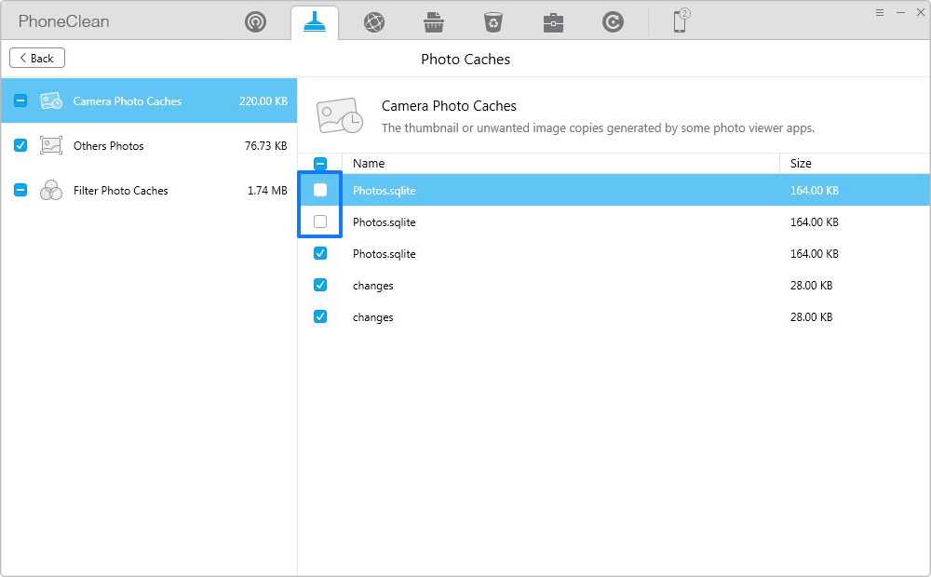Sort files by the Name column header

pyautogui.click(x=369, y=164)
